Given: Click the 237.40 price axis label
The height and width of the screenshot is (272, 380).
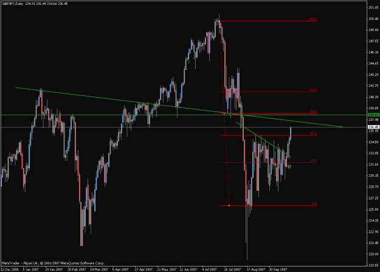Looking at the screenshot, I should pyautogui.click(x=373, y=120).
